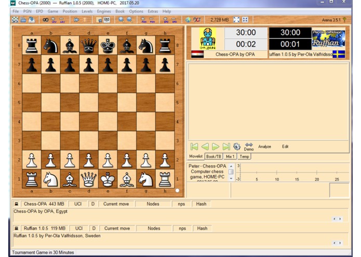Image resolution: width=361 pixels, height=257 pixels.
Task: Open the Levels menu
Action: tap(87, 11)
